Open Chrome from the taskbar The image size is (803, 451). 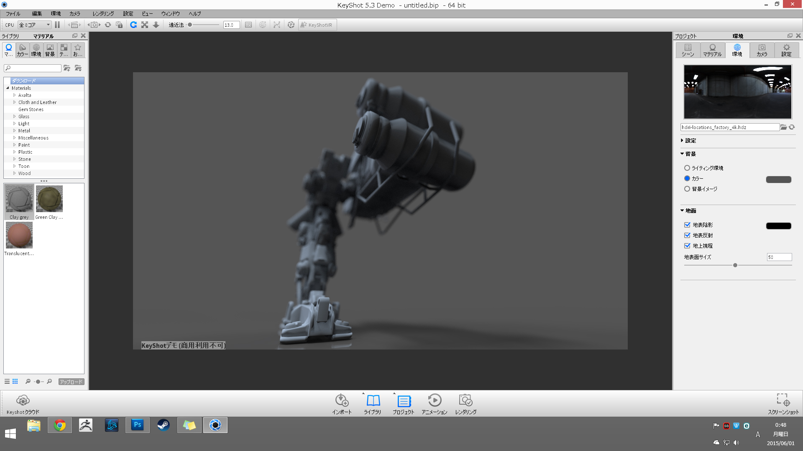(60, 425)
